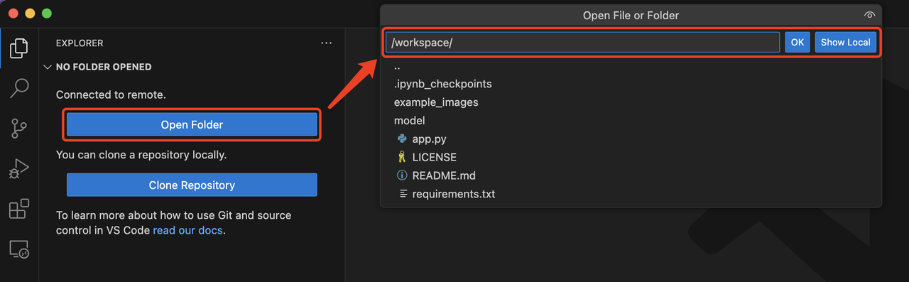Click the /workspace/ path input field
Viewport: 909px width, 282px height.
point(583,43)
